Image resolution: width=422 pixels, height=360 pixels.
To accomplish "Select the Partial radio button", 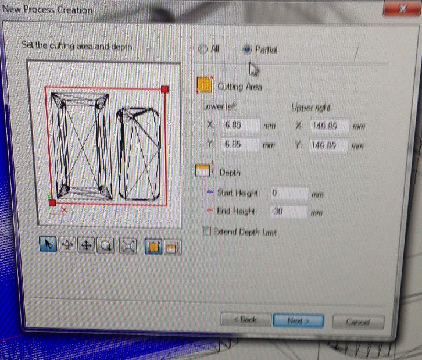I will [247, 49].
